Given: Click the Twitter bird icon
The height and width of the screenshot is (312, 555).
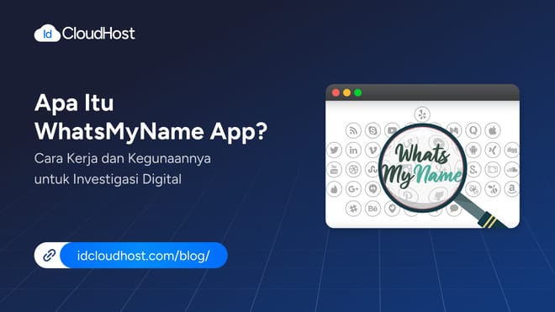Looking at the screenshot, I should [x=334, y=150].
